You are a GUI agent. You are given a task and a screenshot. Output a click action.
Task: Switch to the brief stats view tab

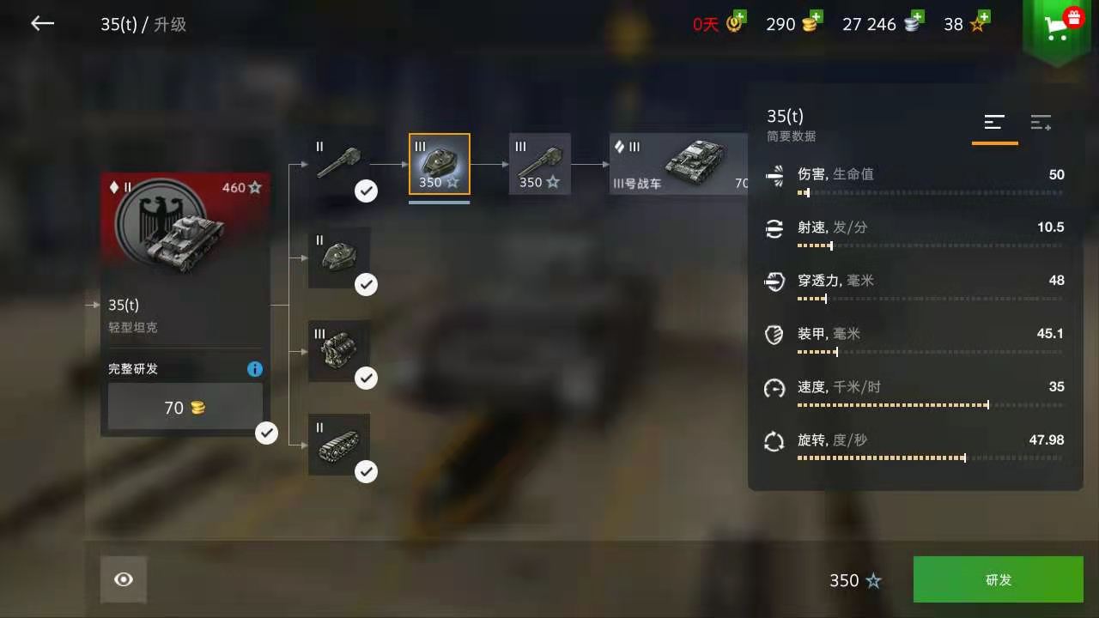point(994,123)
